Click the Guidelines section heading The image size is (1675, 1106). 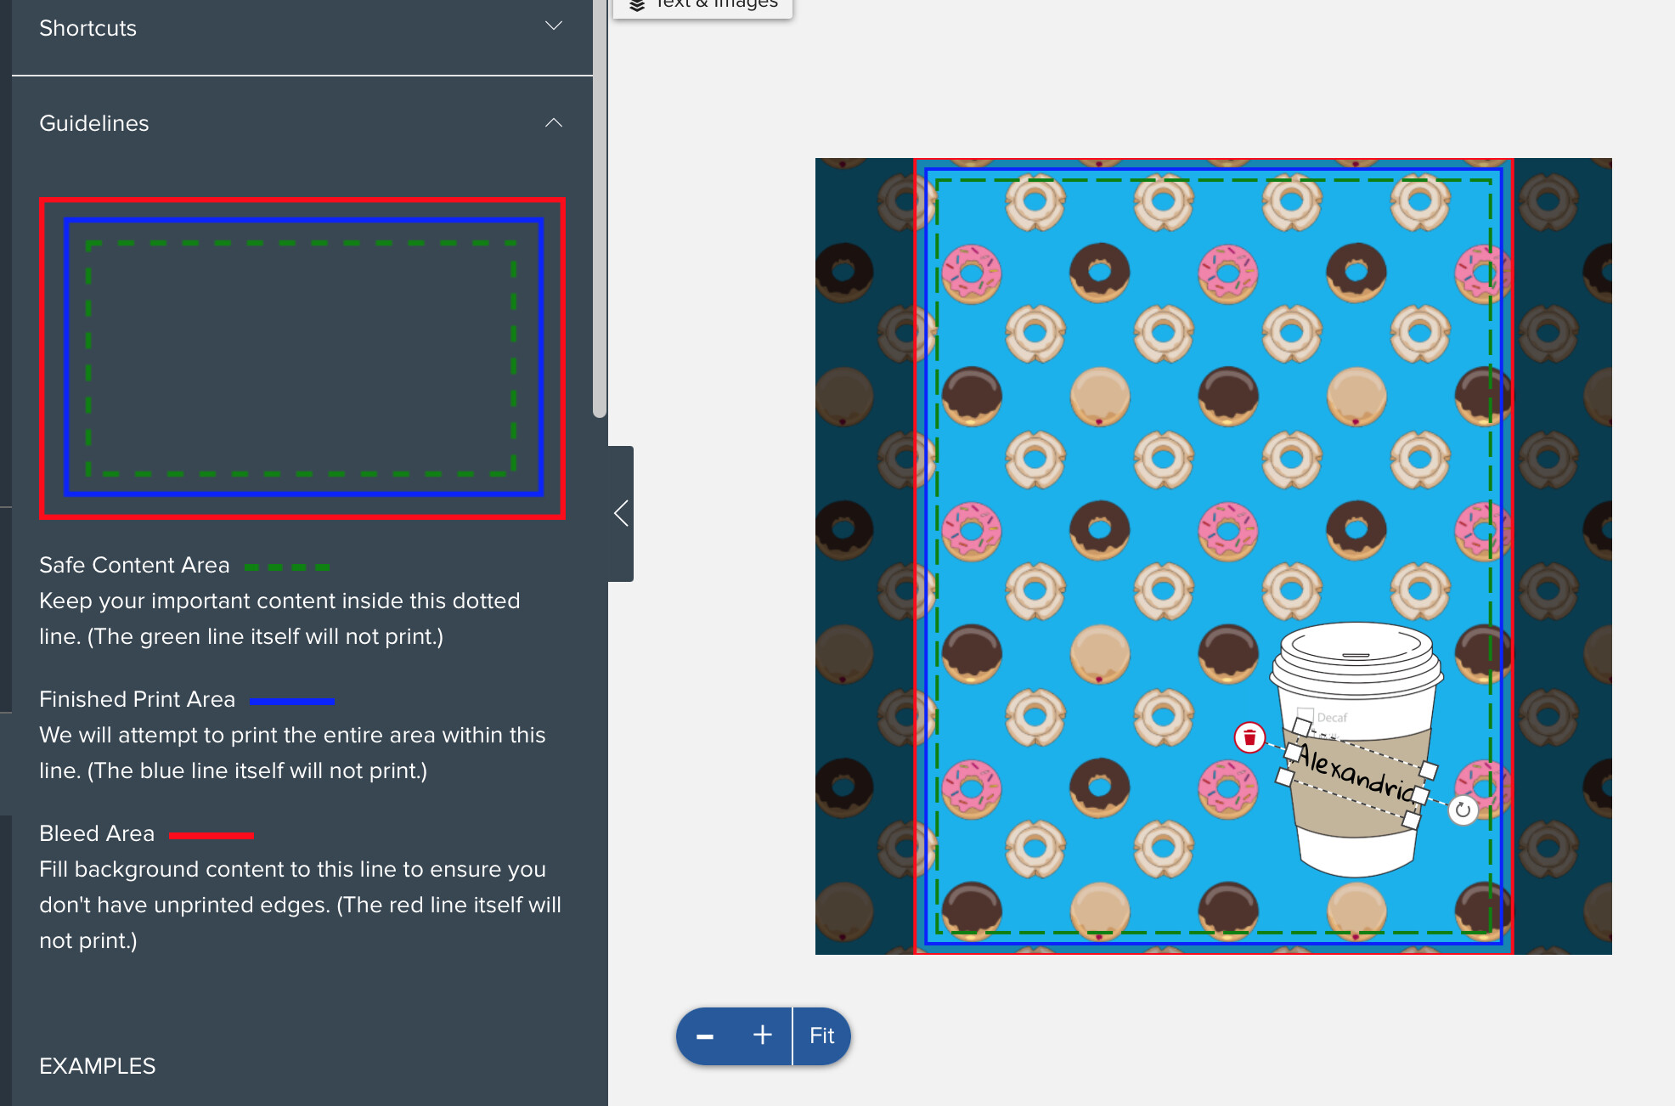coord(94,123)
